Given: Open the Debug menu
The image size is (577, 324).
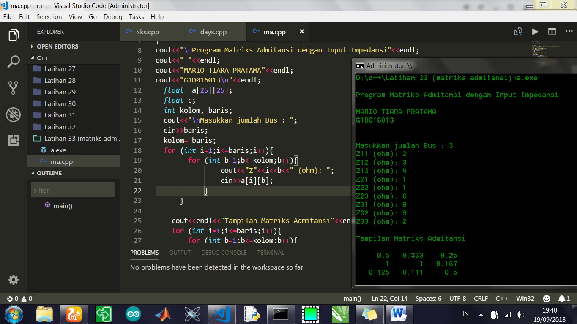Looking at the screenshot, I should click(x=112, y=17).
